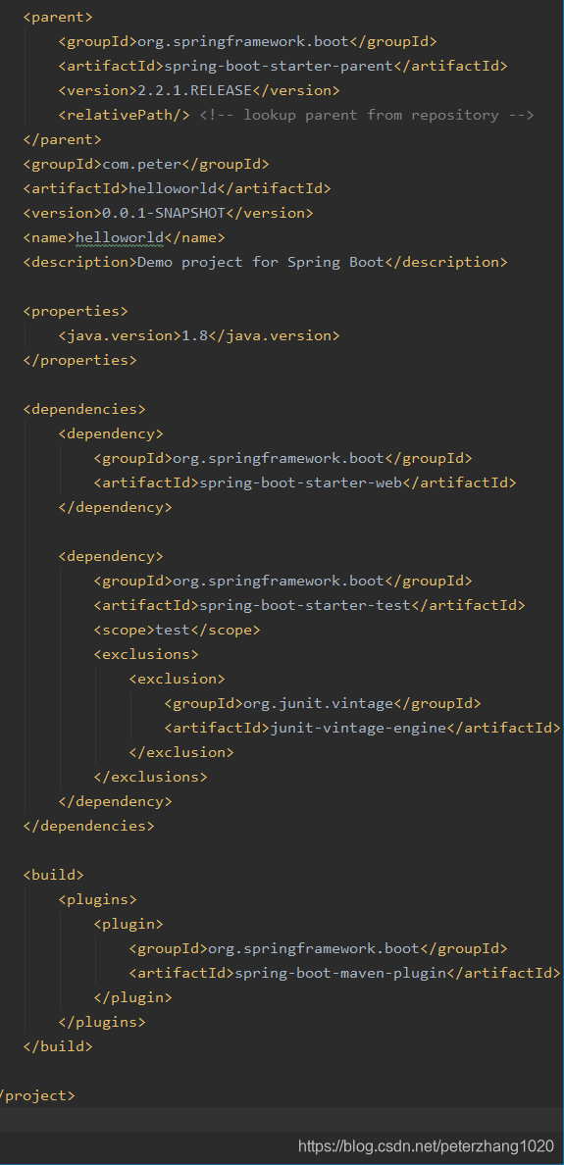This screenshot has height=1165, width=564.
Task: Click the helloworld artifactId line
Action: pos(177,188)
